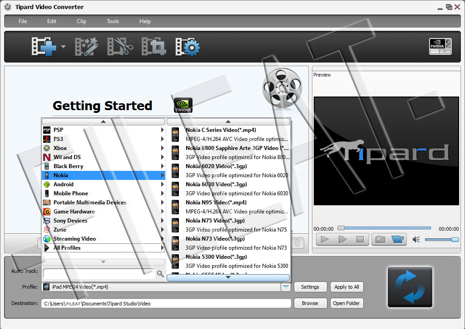Select the Wii and DS category icon
This screenshot has width=465, height=329.
[47, 157]
